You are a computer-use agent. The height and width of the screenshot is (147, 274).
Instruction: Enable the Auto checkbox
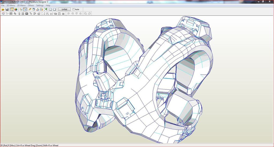click(74, 9)
